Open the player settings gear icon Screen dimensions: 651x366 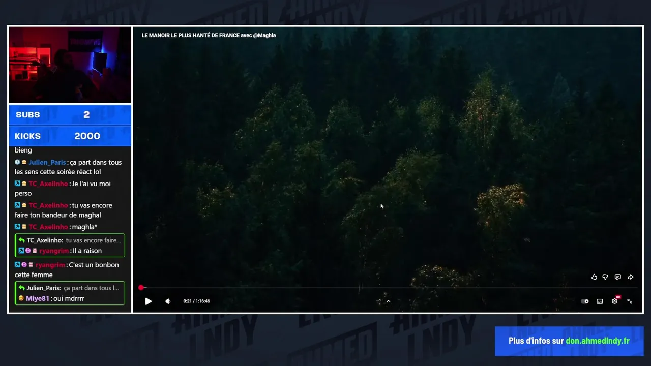point(614,301)
